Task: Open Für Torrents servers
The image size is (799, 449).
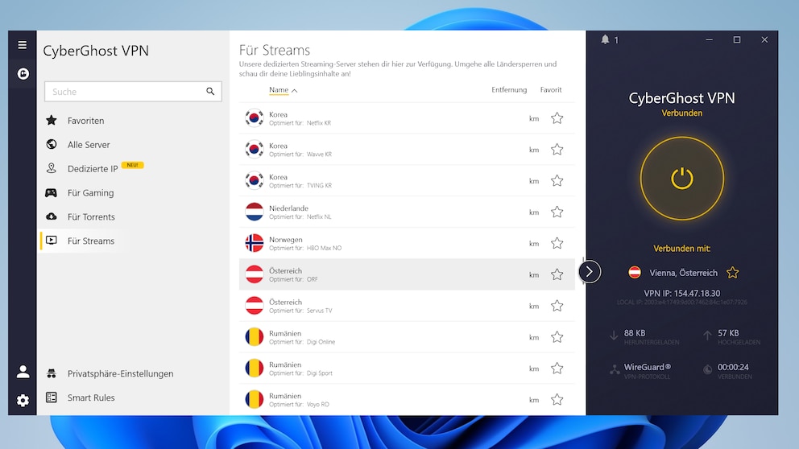Action: [91, 217]
